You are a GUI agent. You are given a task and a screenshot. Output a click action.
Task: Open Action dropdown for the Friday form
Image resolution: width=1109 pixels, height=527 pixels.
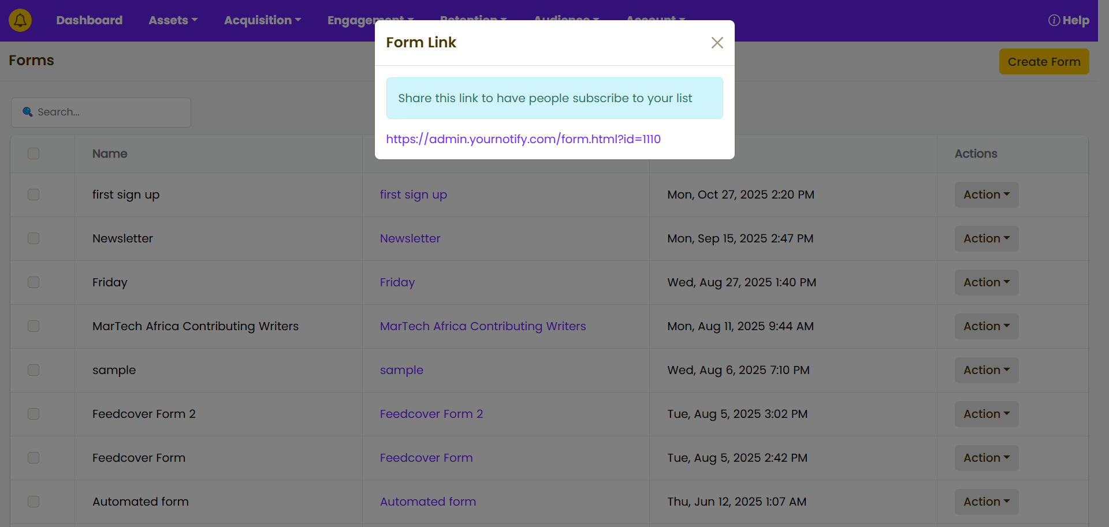986,282
